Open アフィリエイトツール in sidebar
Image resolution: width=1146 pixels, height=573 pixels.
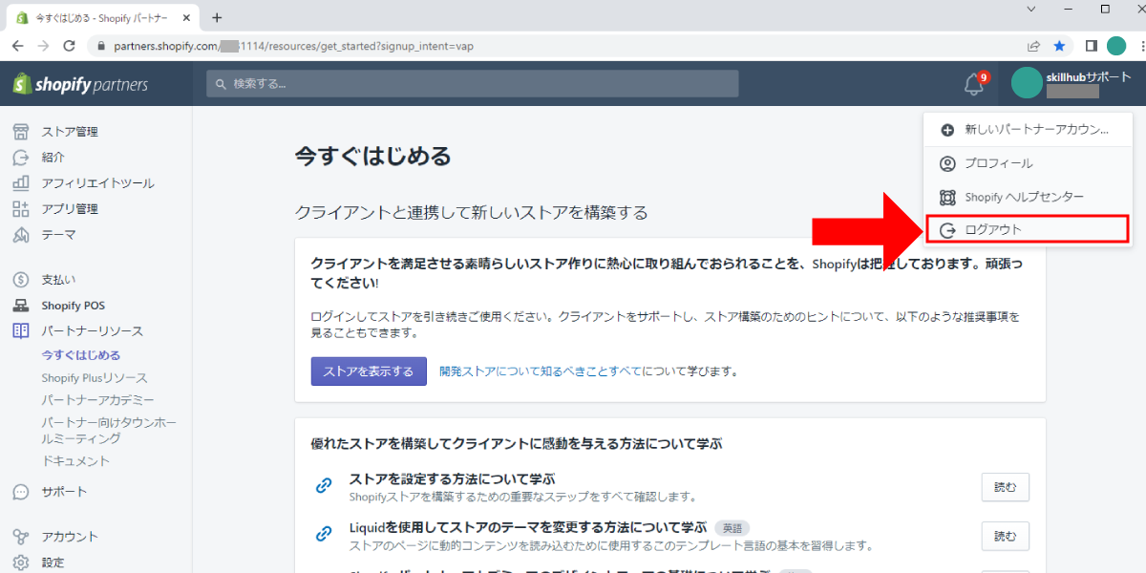(x=95, y=182)
